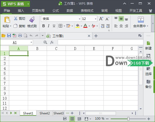Open the 插入 (Insert) tab
The width and height of the screenshot is (155, 122).
pyautogui.click(x=21, y=10)
